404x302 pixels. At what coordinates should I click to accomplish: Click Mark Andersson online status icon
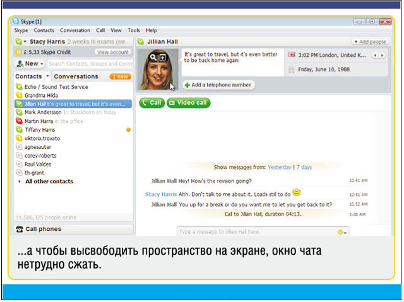(19, 112)
